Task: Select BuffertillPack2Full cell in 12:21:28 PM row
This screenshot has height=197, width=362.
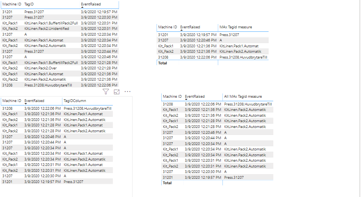Action: pos(51,62)
